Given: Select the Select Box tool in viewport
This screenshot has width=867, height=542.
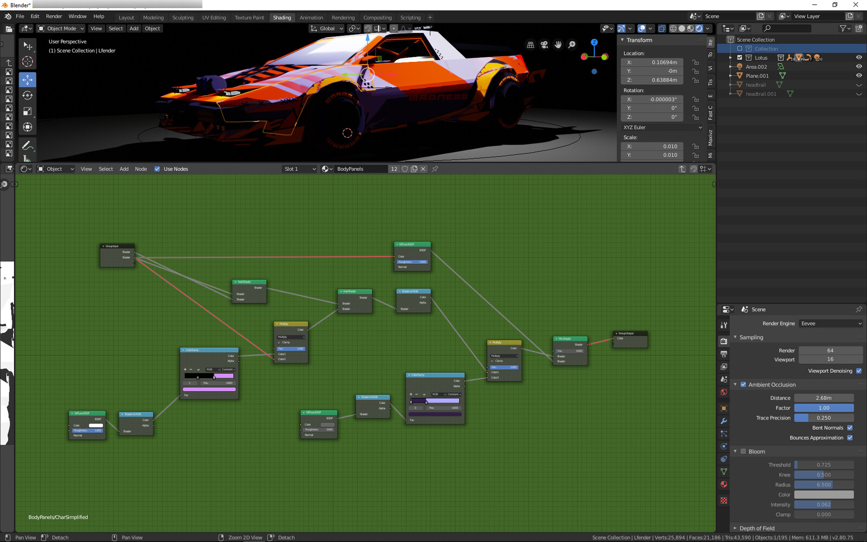Looking at the screenshot, I should pos(28,46).
